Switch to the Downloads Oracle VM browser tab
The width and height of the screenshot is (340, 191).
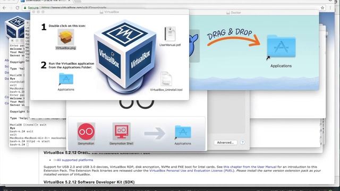pyautogui.click(x=46, y=1)
